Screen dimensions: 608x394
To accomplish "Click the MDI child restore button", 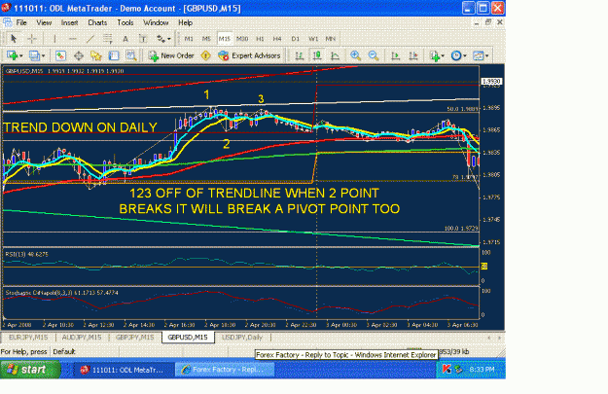I will [488, 22].
